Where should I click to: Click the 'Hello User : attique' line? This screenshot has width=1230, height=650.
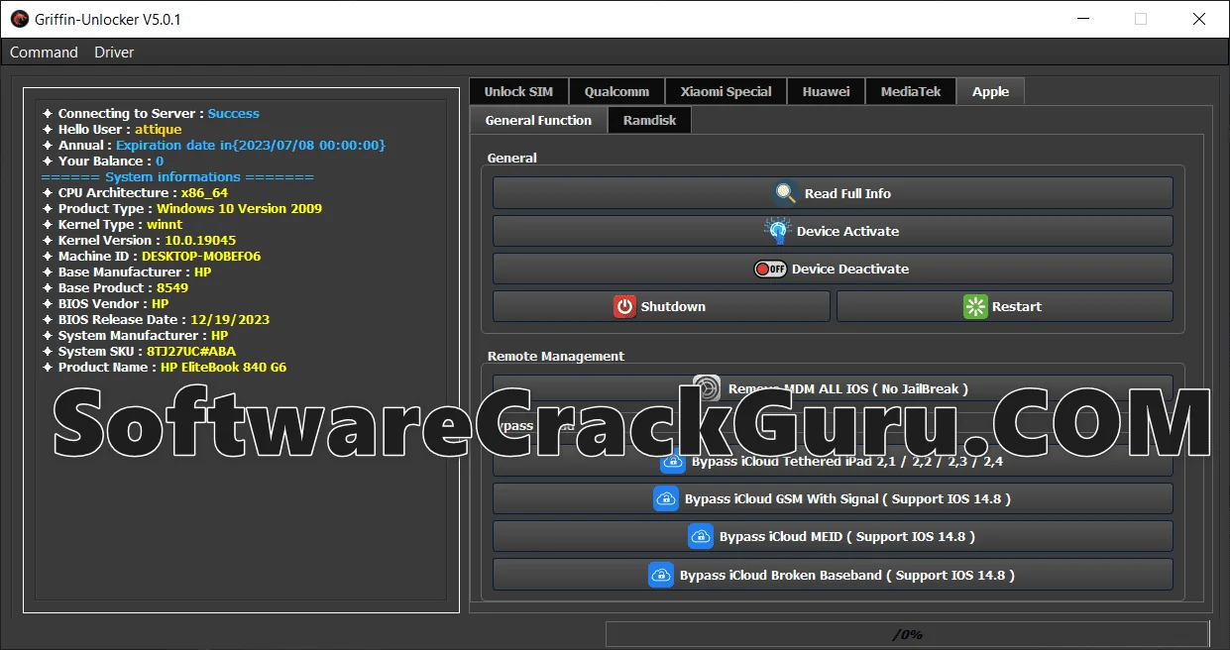coord(112,129)
